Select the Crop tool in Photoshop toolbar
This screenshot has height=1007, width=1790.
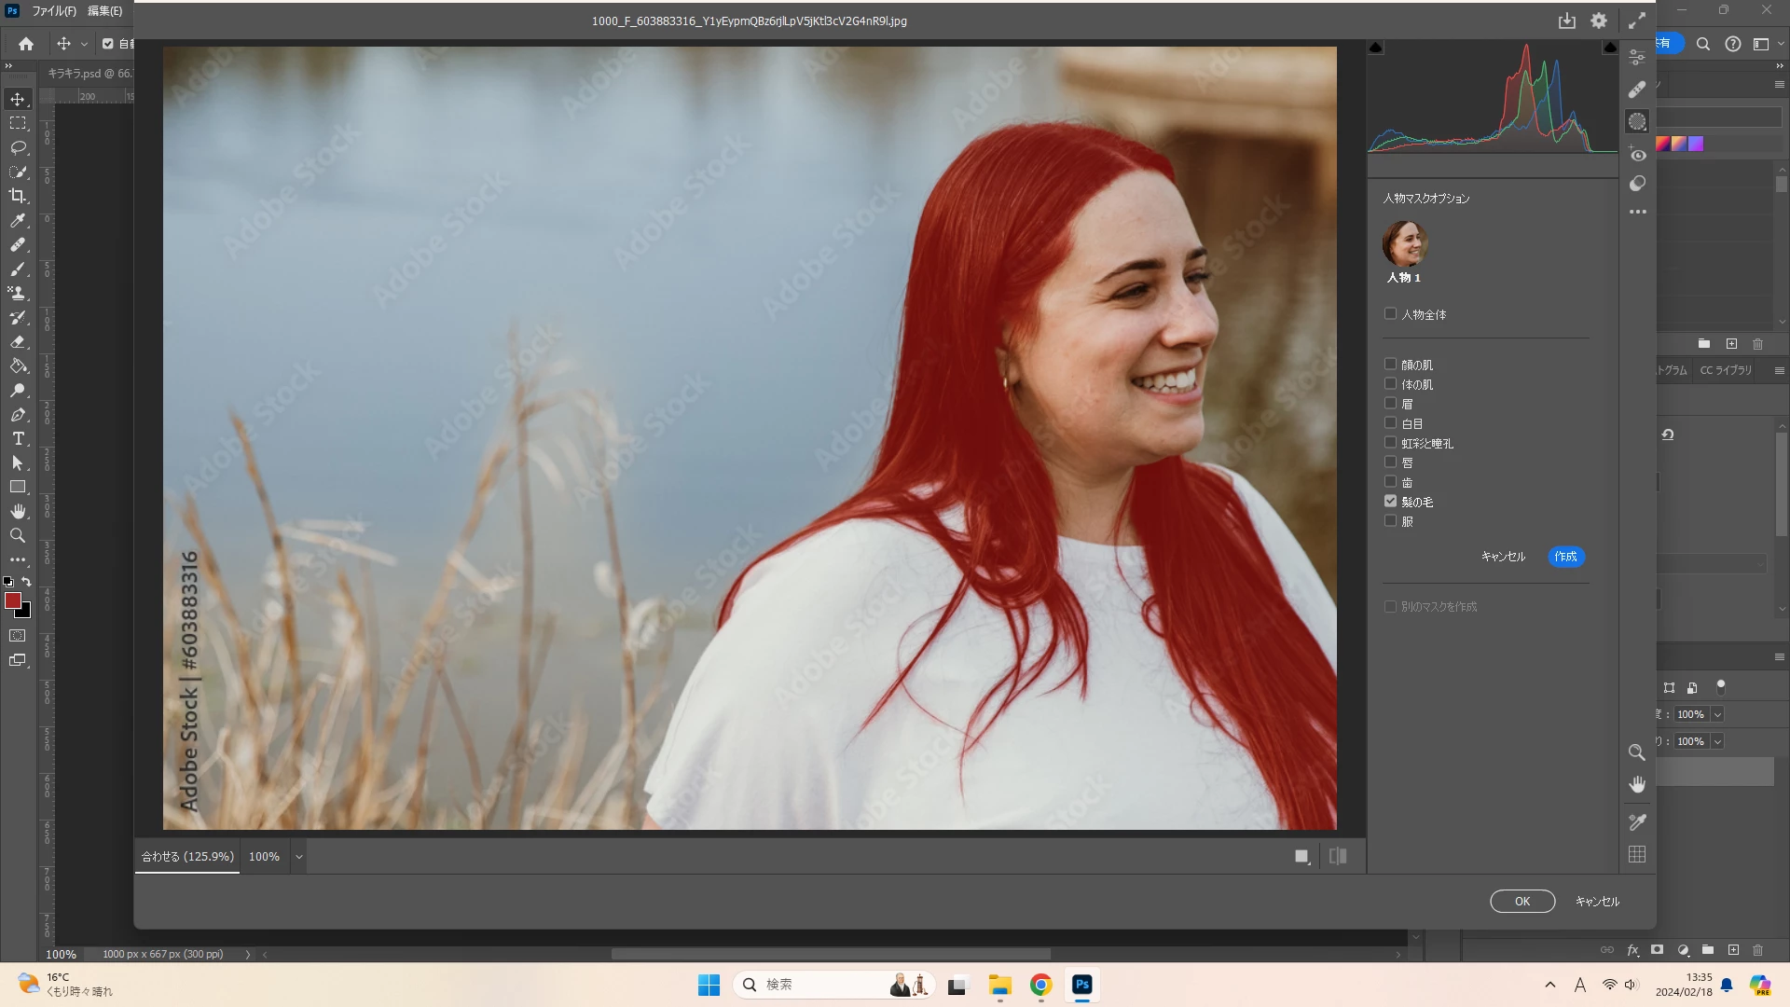click(x=18, y=196)
